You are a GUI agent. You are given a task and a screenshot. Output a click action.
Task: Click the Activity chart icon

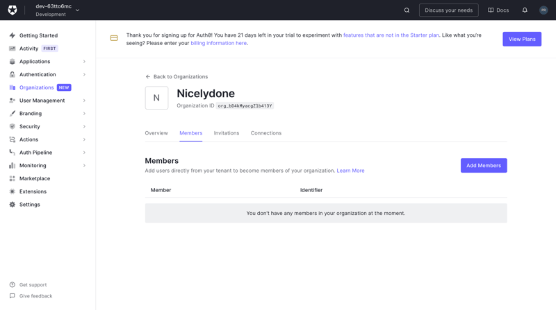(13, 49)
